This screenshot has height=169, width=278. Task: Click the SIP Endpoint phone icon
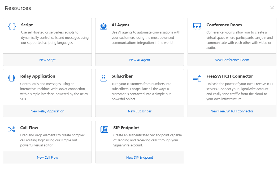coord(104,129)
